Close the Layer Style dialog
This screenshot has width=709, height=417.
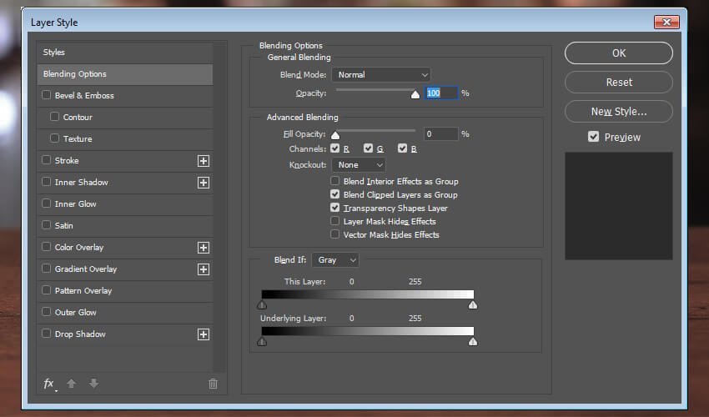pos(666,22)
